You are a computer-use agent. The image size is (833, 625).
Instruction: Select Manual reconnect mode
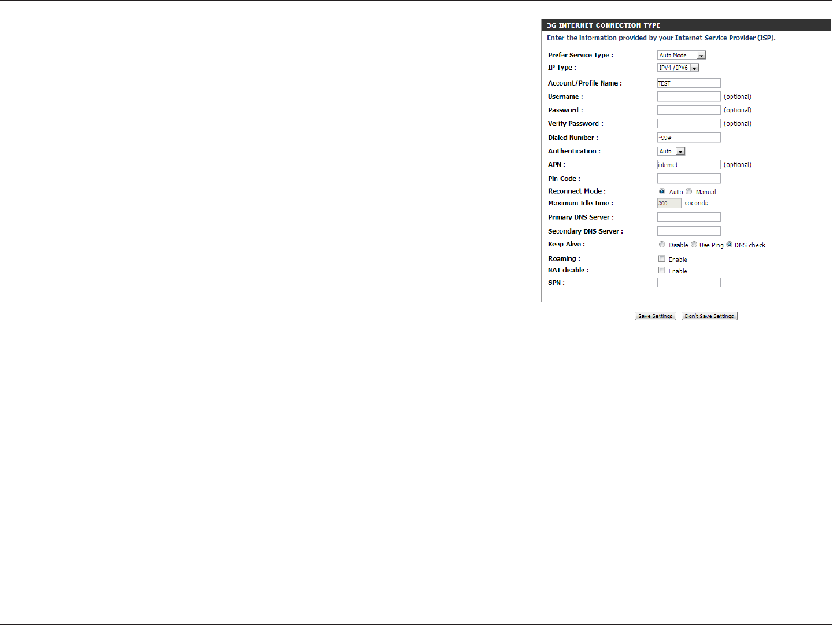click(x=689, y=191)
